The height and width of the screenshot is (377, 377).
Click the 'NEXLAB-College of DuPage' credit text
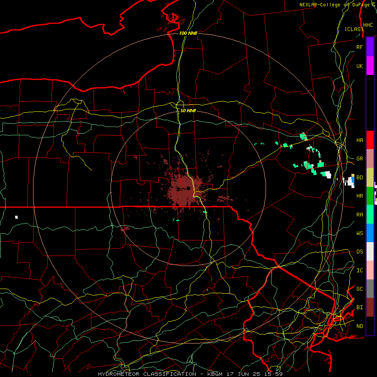click(x=335, y=5)
